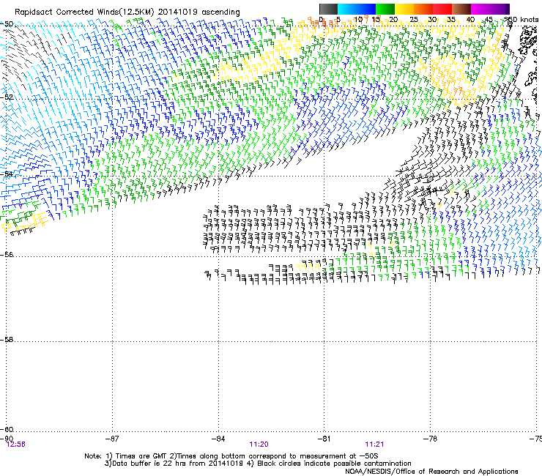
Task: Click the cyan 5-10 knots legend segment
Action: 346,9
